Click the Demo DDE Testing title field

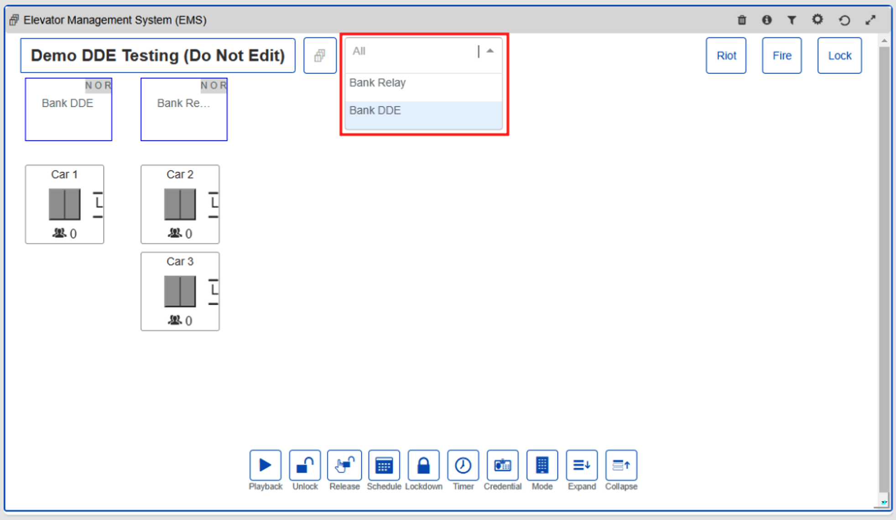point(157,55)
